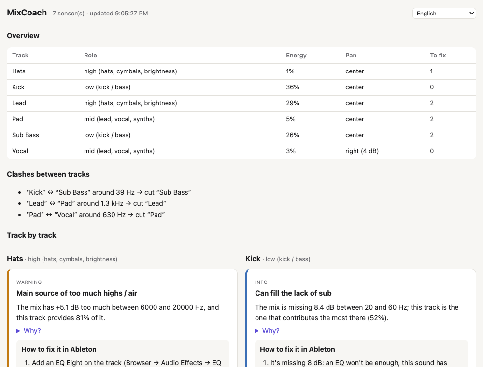Image resolution: width=483 pixels, height=367 pixels.
Task: Click the Lead ↔ Pad clash at 1.3 kHz
Action: [96, 203]
